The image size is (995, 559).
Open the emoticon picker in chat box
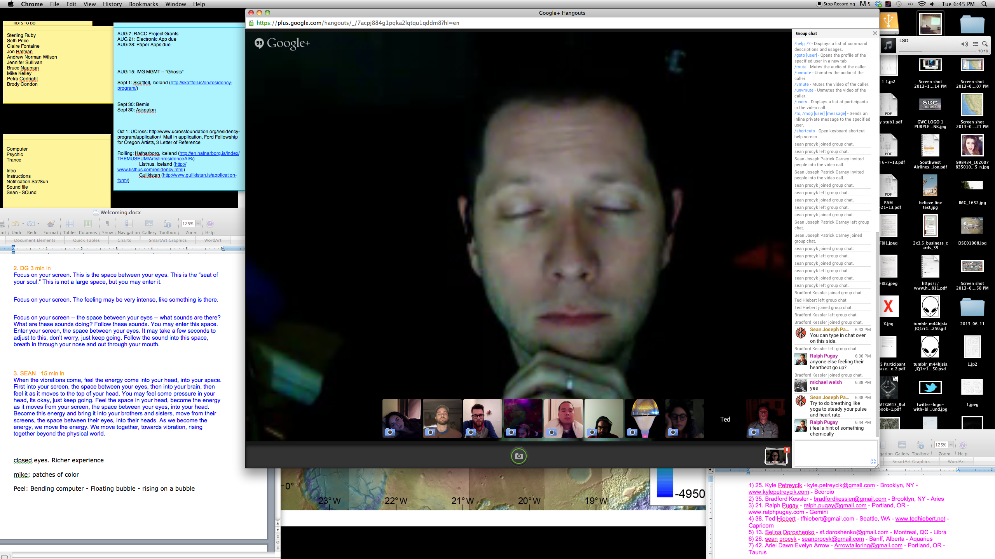point(873,462)
